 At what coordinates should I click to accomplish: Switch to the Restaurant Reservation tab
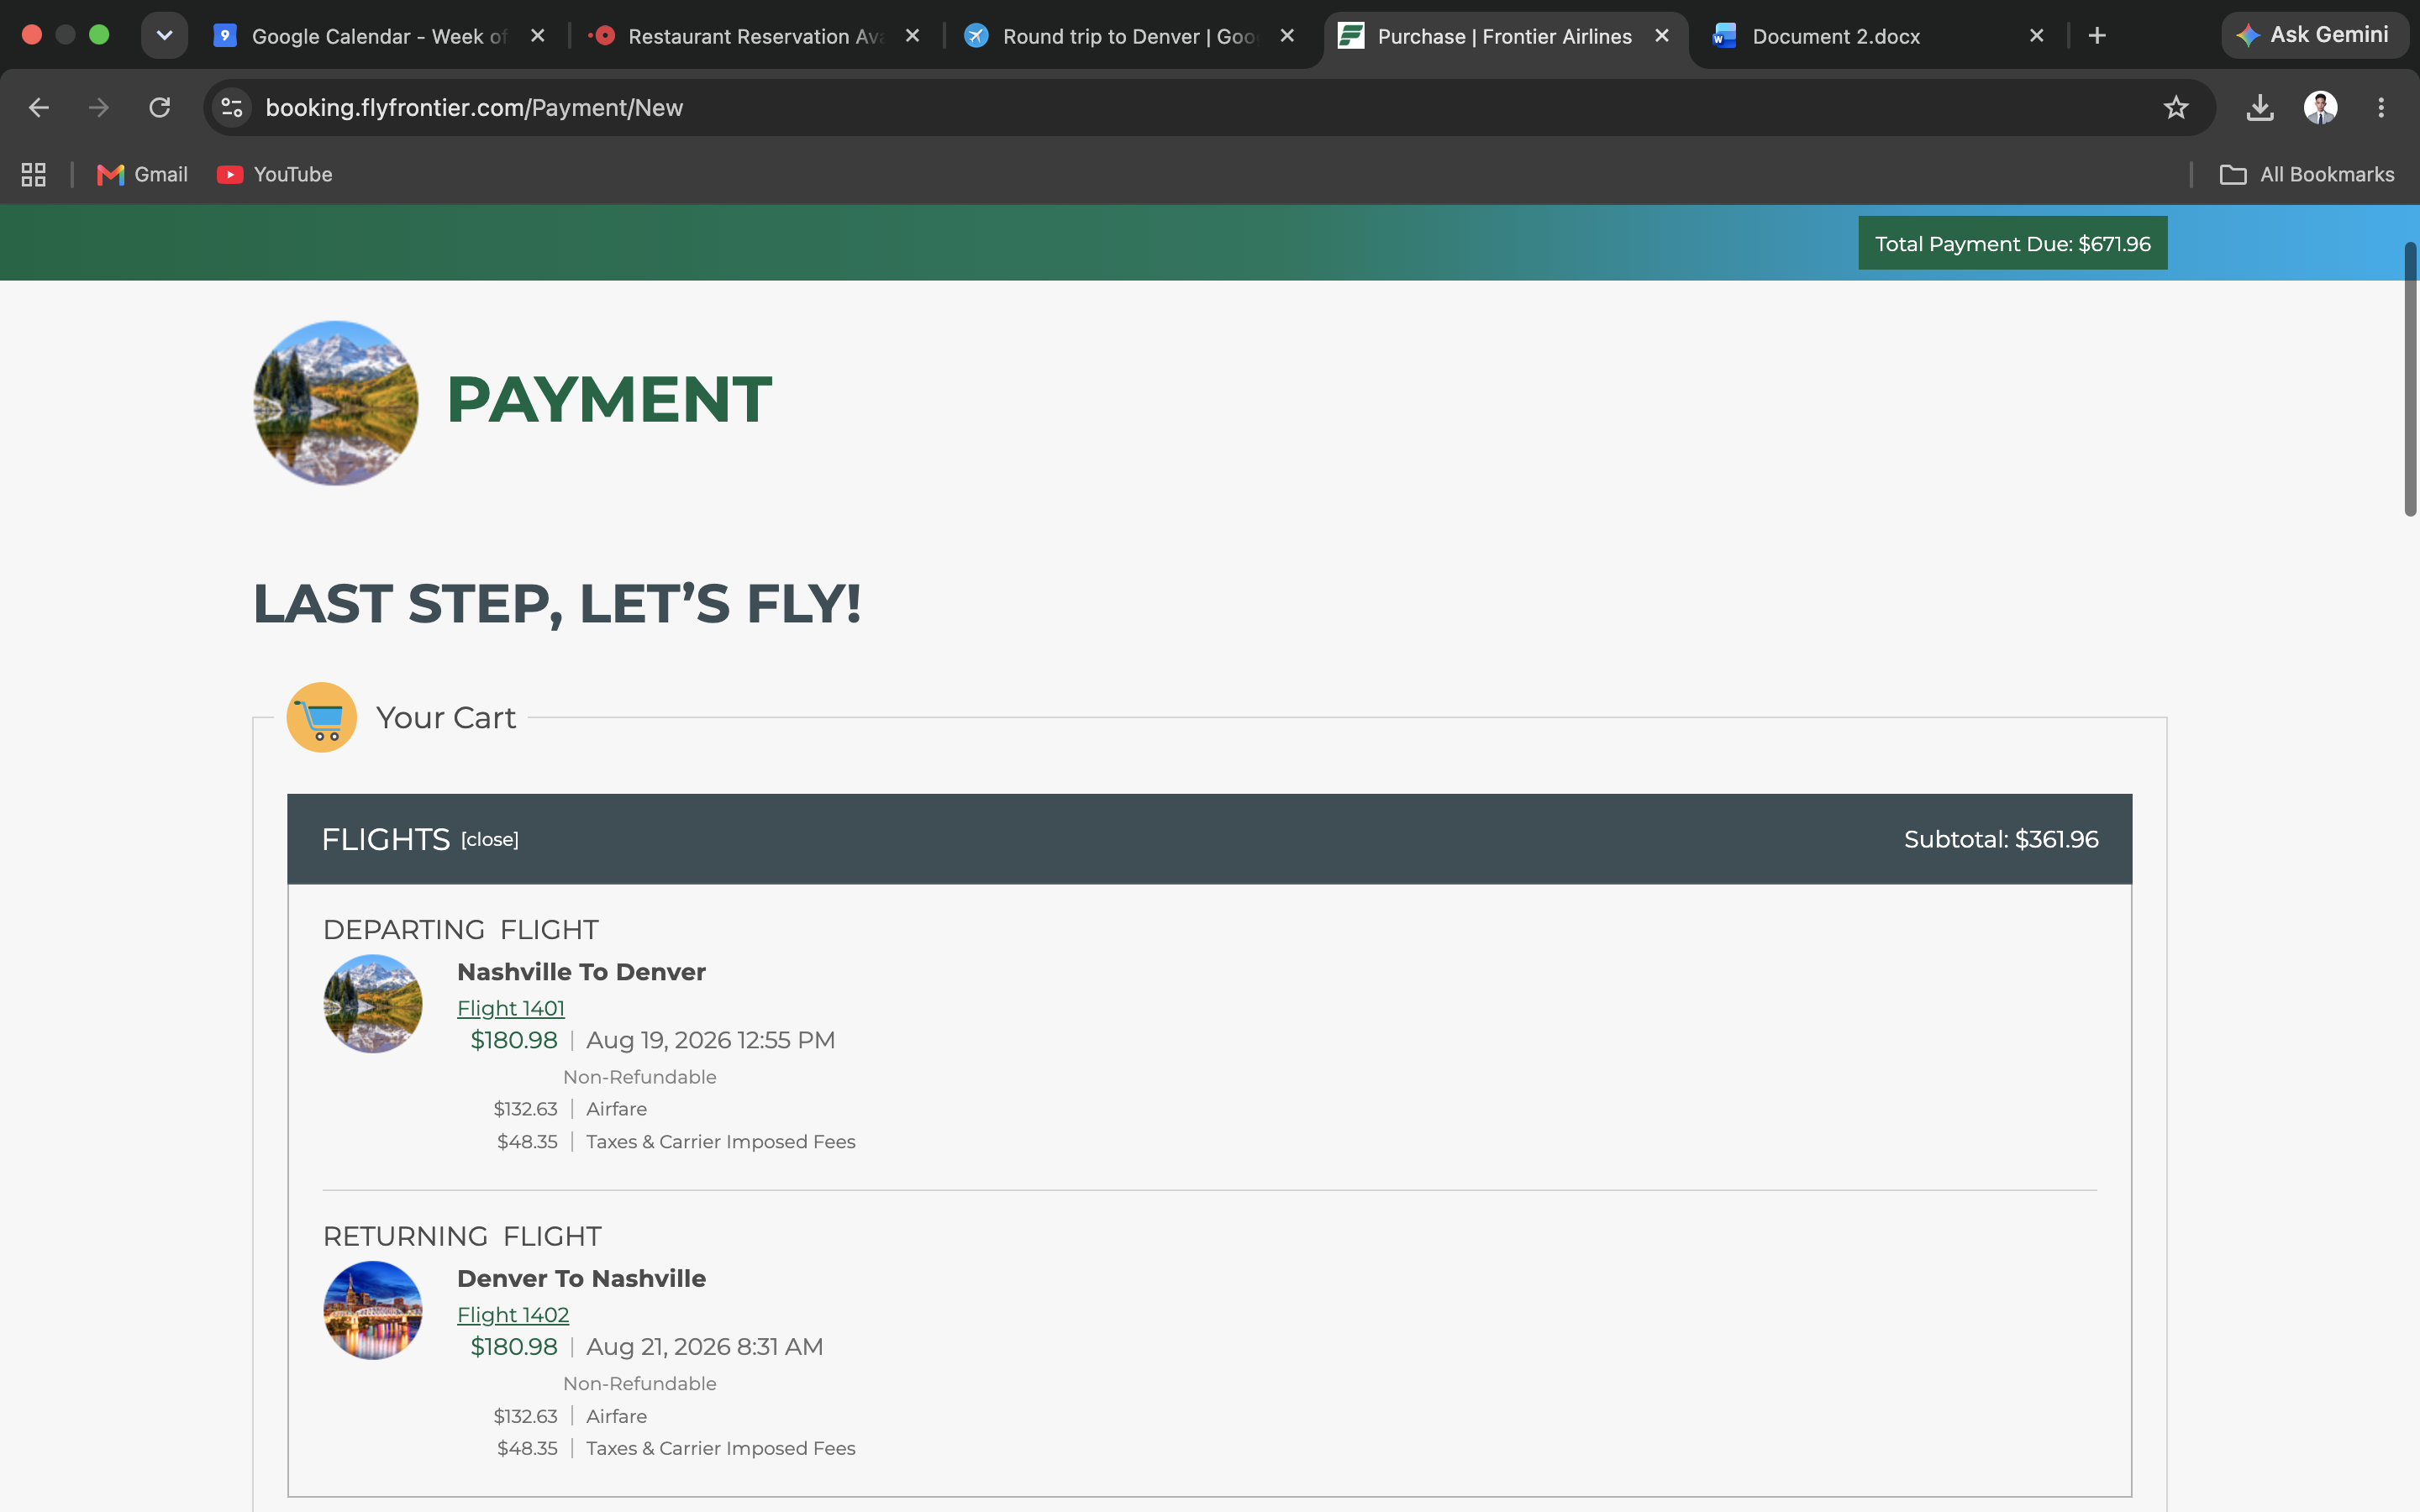[755, 36]
